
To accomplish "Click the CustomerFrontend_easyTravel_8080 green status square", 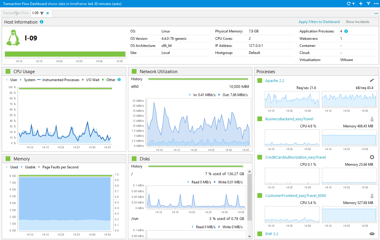I will [x=260, y=195].
